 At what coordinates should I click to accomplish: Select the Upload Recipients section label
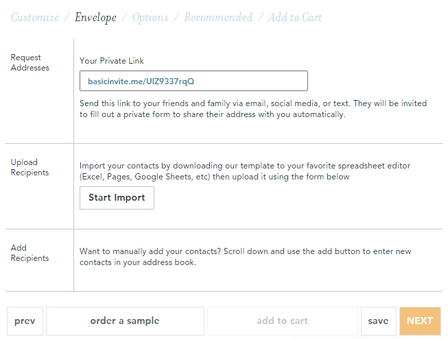[30, 167]
